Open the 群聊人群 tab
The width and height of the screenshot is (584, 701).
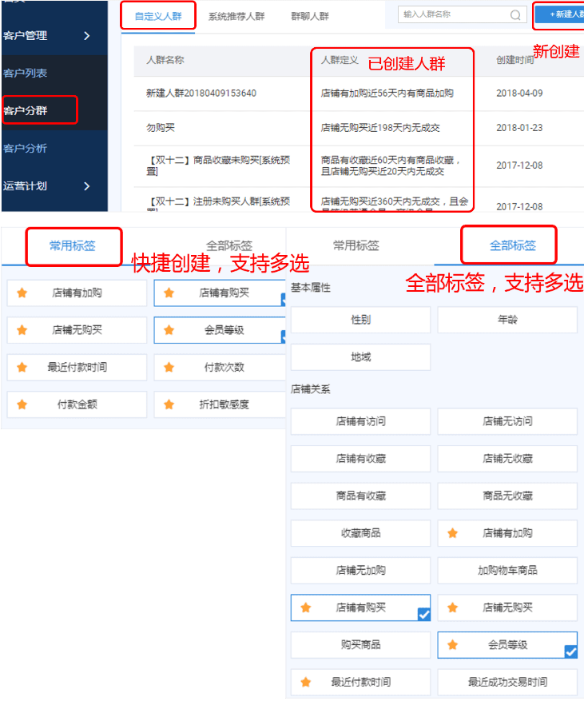[x=310, y=17]
